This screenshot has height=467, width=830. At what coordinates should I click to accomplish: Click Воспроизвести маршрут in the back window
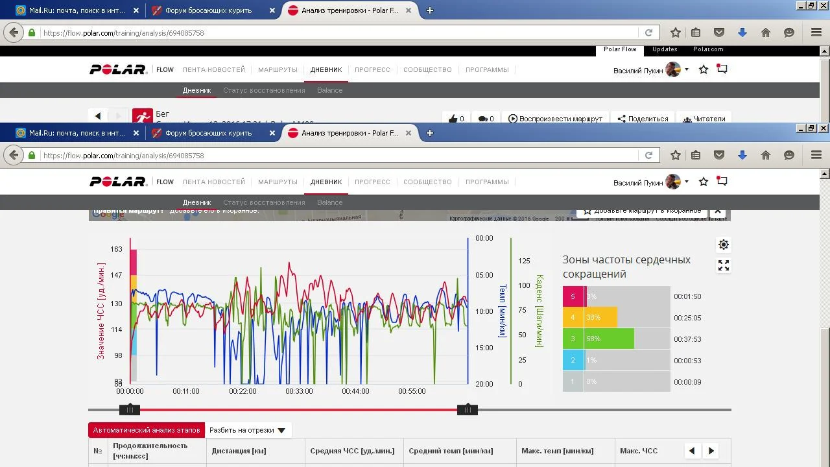(555, 119)
